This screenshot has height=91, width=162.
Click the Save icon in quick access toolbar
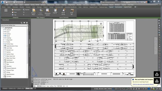point(12,2)
